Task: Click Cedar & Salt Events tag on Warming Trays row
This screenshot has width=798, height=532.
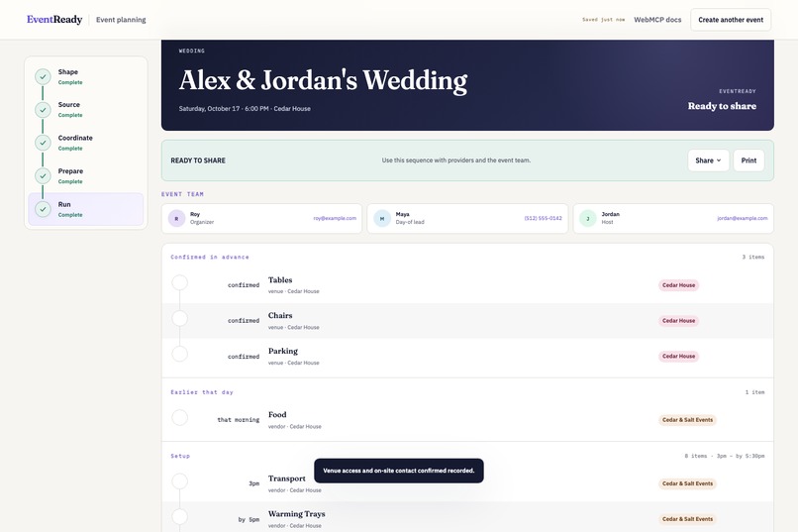Action: 687,519
